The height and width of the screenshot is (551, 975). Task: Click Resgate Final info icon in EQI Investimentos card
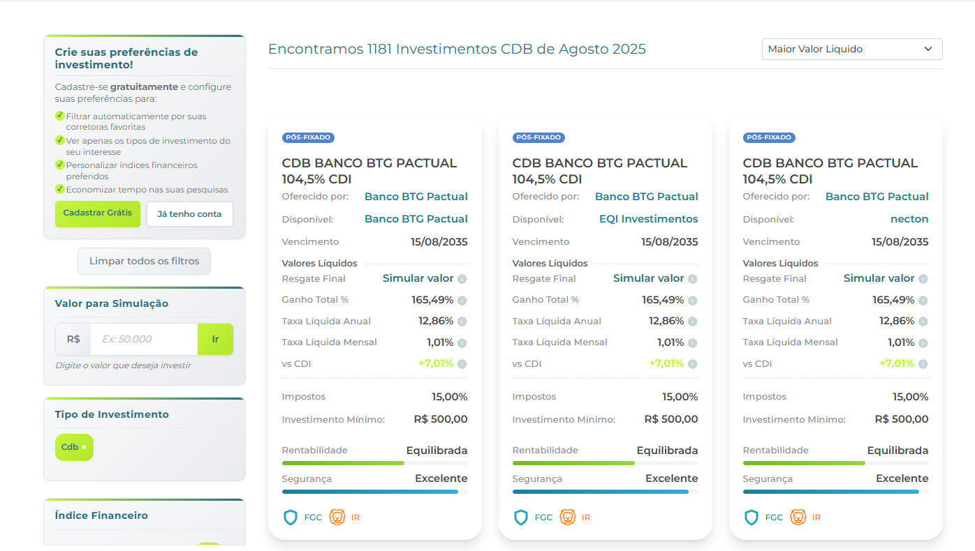tap(692, 279)
